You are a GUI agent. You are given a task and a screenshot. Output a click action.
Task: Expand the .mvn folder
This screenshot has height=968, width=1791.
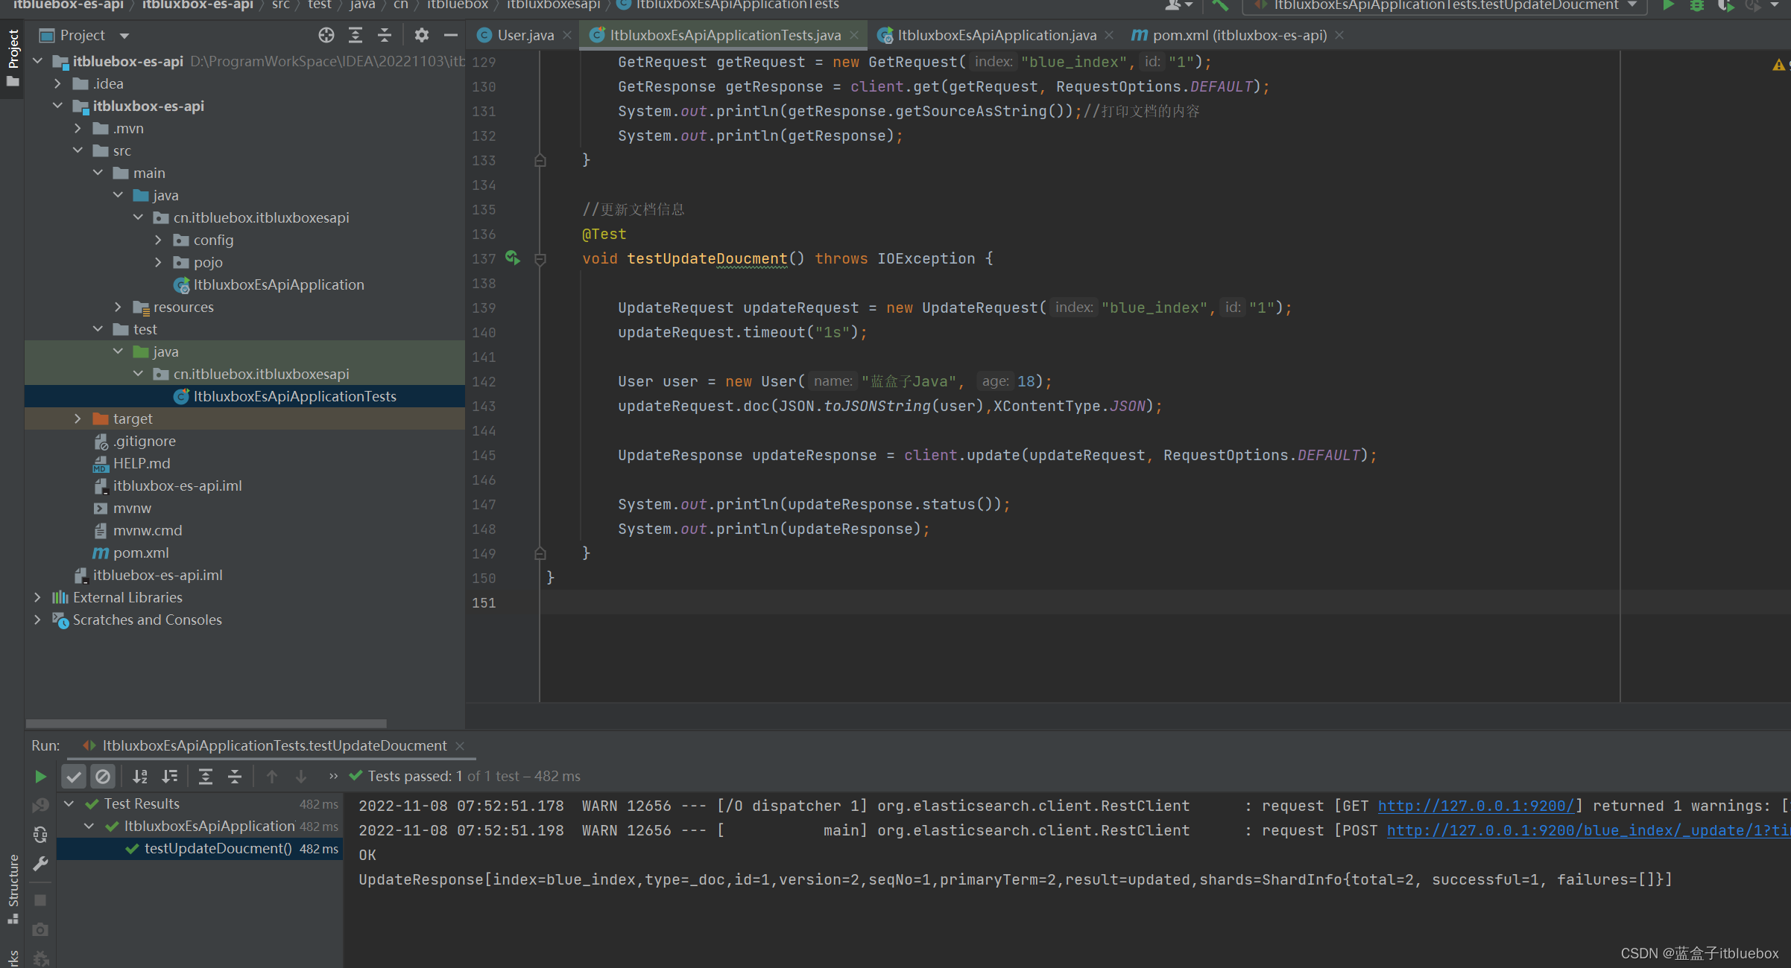[x=78, y=129]
